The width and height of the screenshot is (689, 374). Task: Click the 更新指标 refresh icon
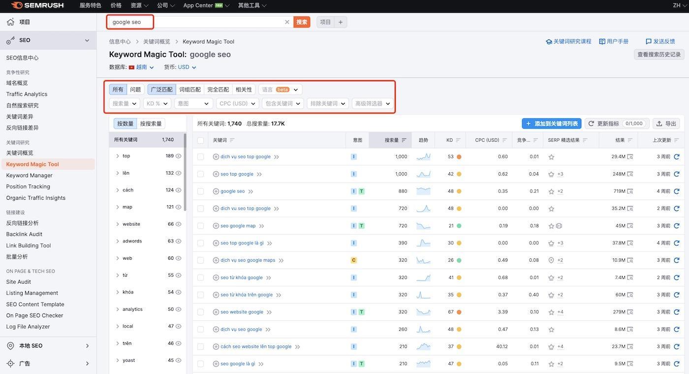tap(590, 123)
